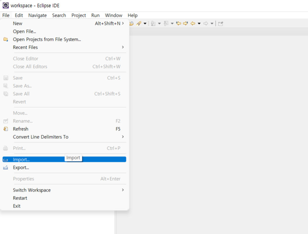Click the Pin Editor toolbar icon
Screen dimensions: 308x234
[x=221, y=24]
